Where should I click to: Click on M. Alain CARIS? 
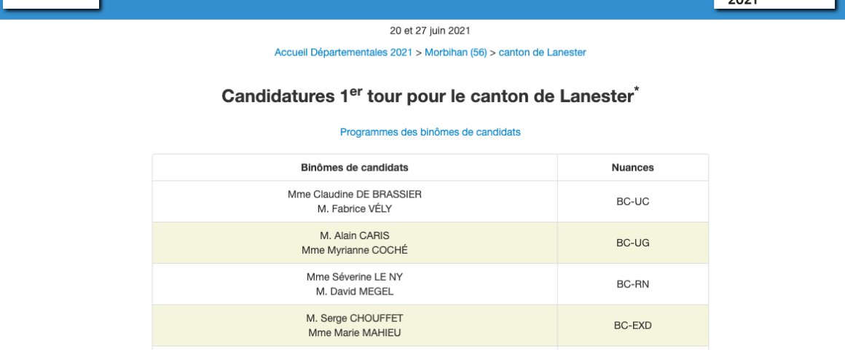pos(355,236)
